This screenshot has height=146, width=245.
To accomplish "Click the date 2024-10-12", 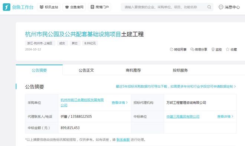I will point(33,49).
